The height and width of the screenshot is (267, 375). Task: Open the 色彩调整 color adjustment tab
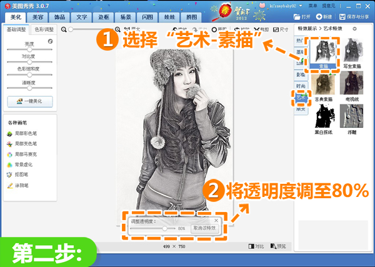pos(44,29)
